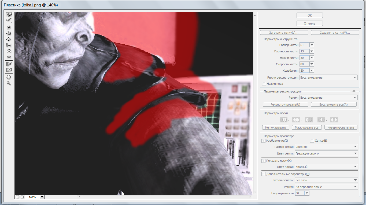Click the Загрузить сетку button

click(284, 33)
